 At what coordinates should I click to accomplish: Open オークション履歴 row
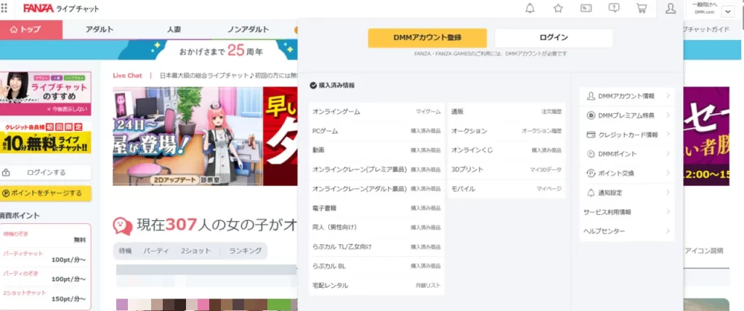coord(506,131)
